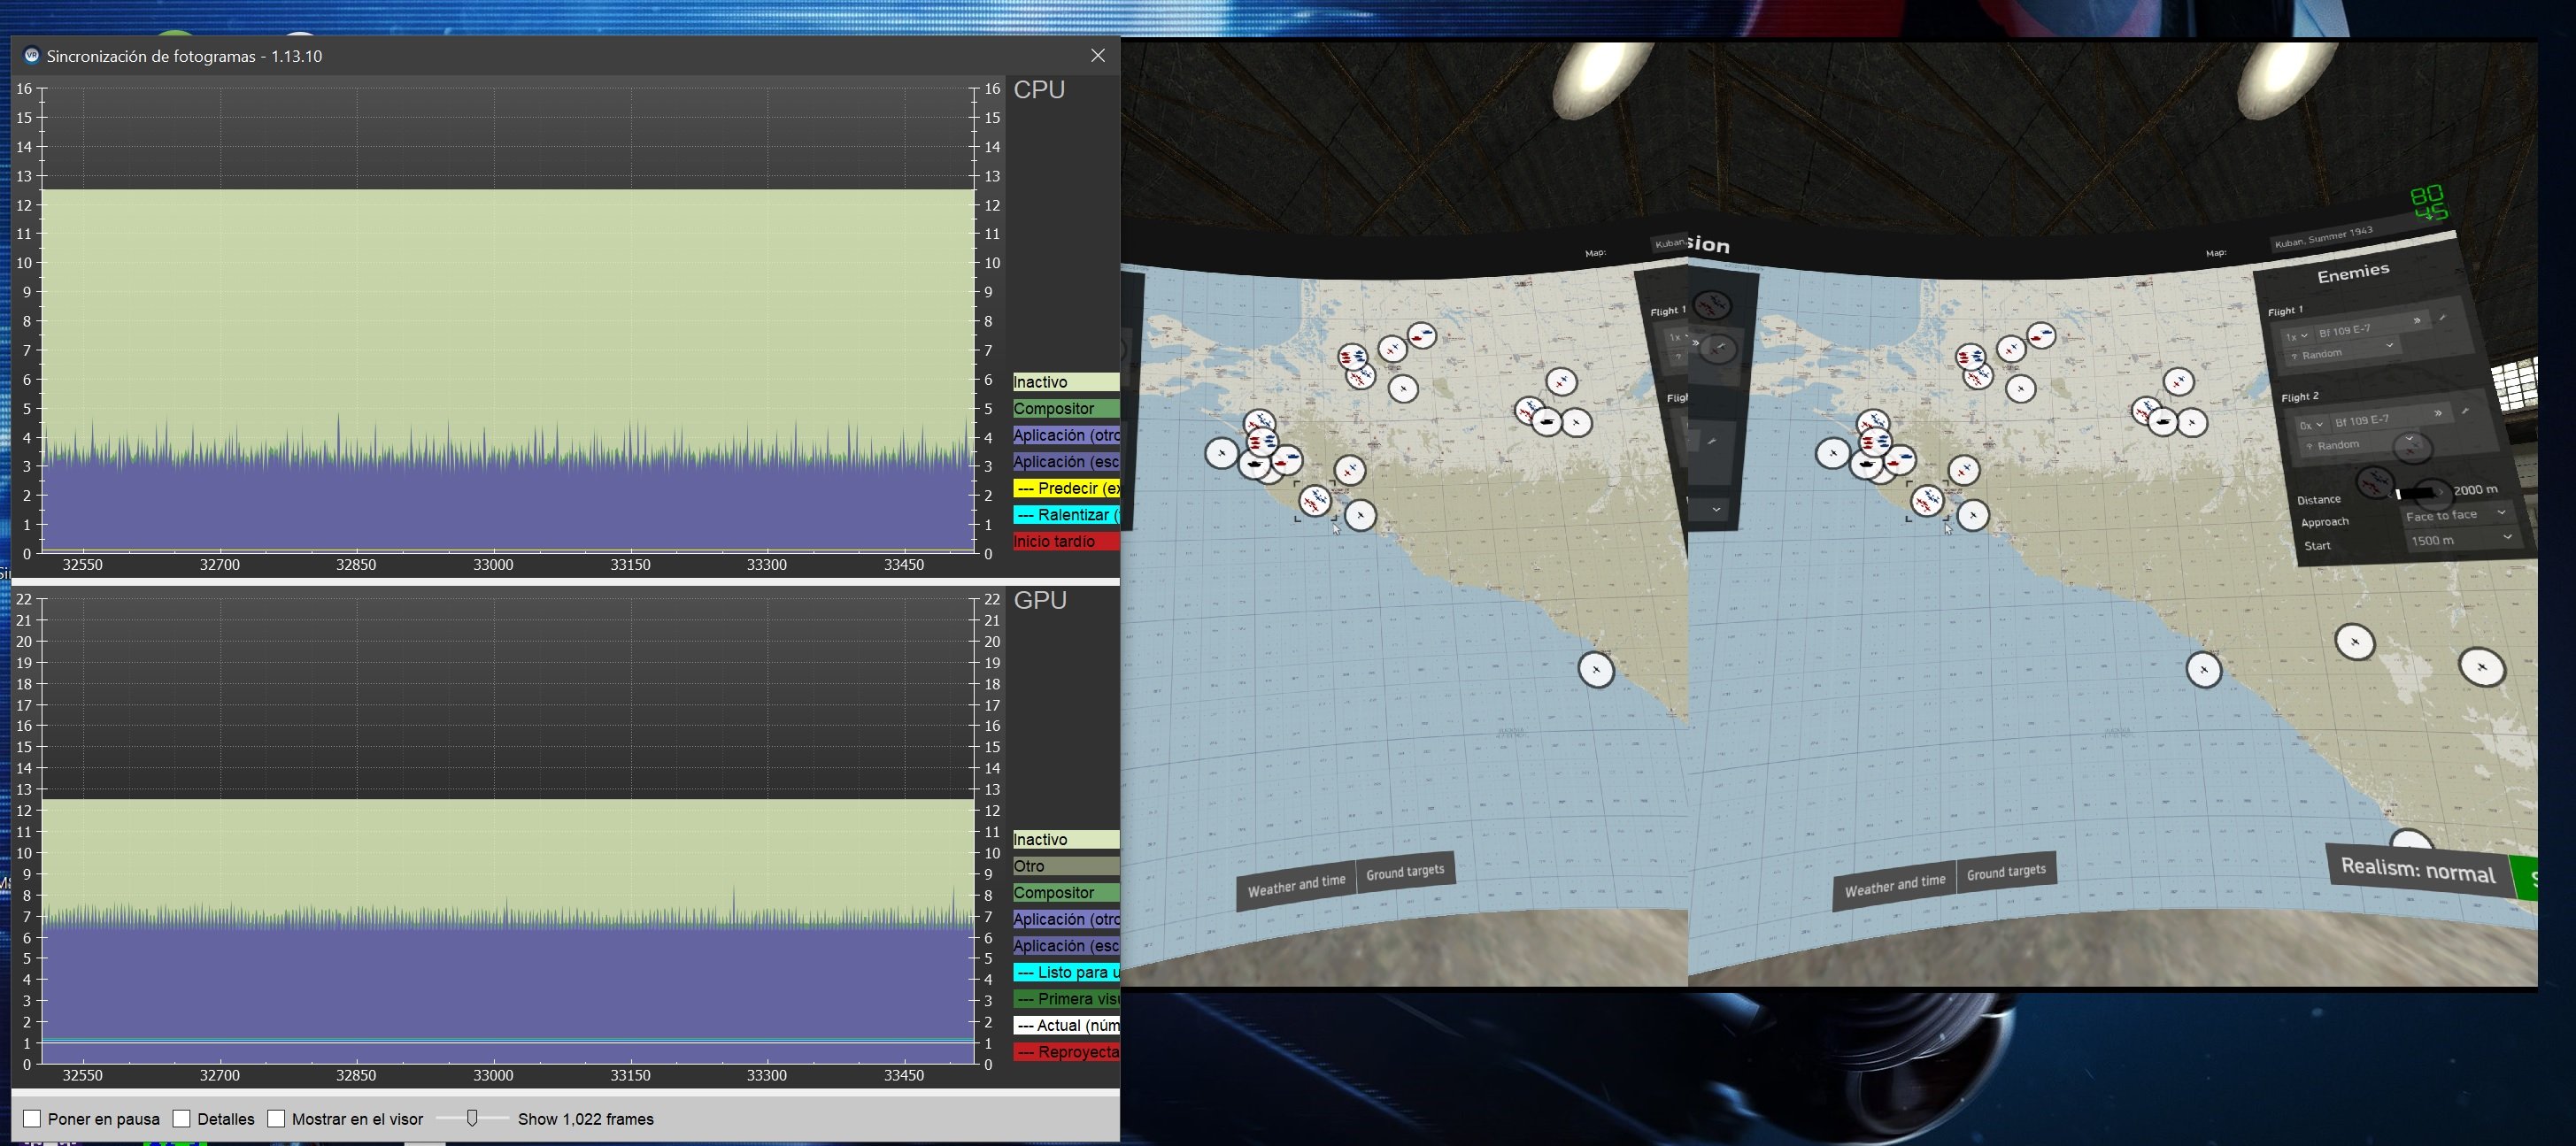The width and height of the screenshot is (2576, 1146).
Task: Switch to 'Ground targets' tab in right-eye view
Action: 2005,873
